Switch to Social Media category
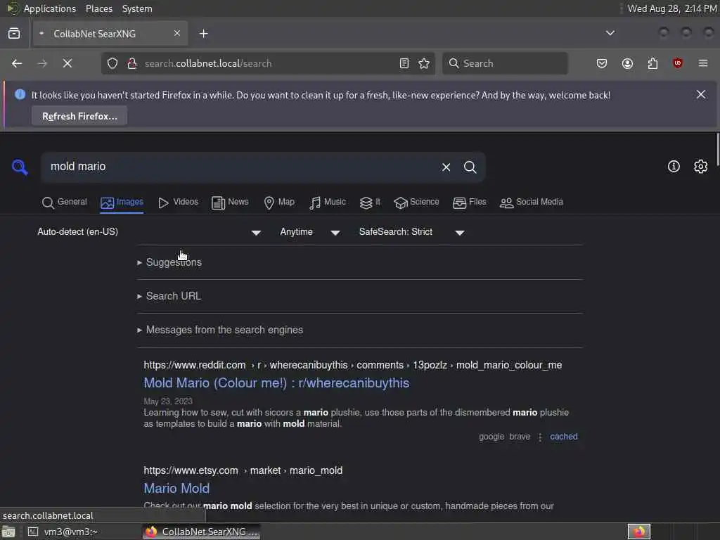Screen dimensions: 720x540 (x=532, y=202)
